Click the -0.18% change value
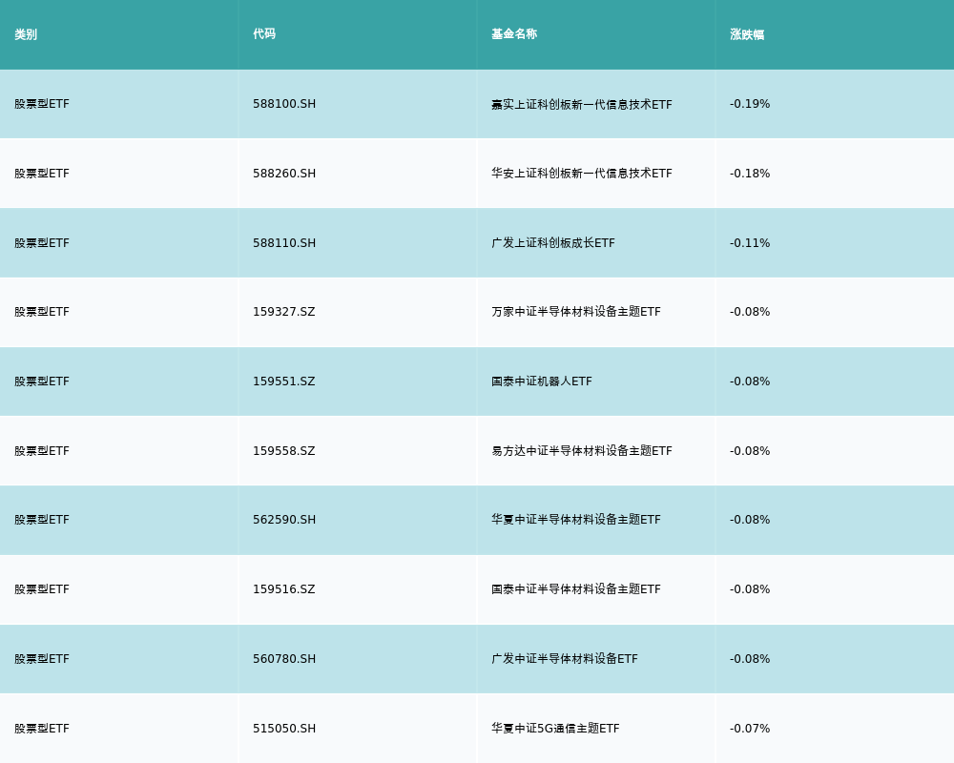This screenshot has height=763, width=954. point(750,174)
